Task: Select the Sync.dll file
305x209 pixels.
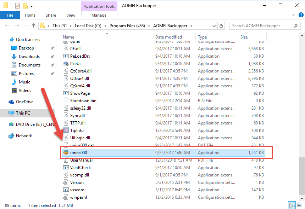Action: point(78,115)
